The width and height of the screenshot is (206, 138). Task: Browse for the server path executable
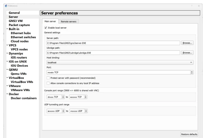187,43
